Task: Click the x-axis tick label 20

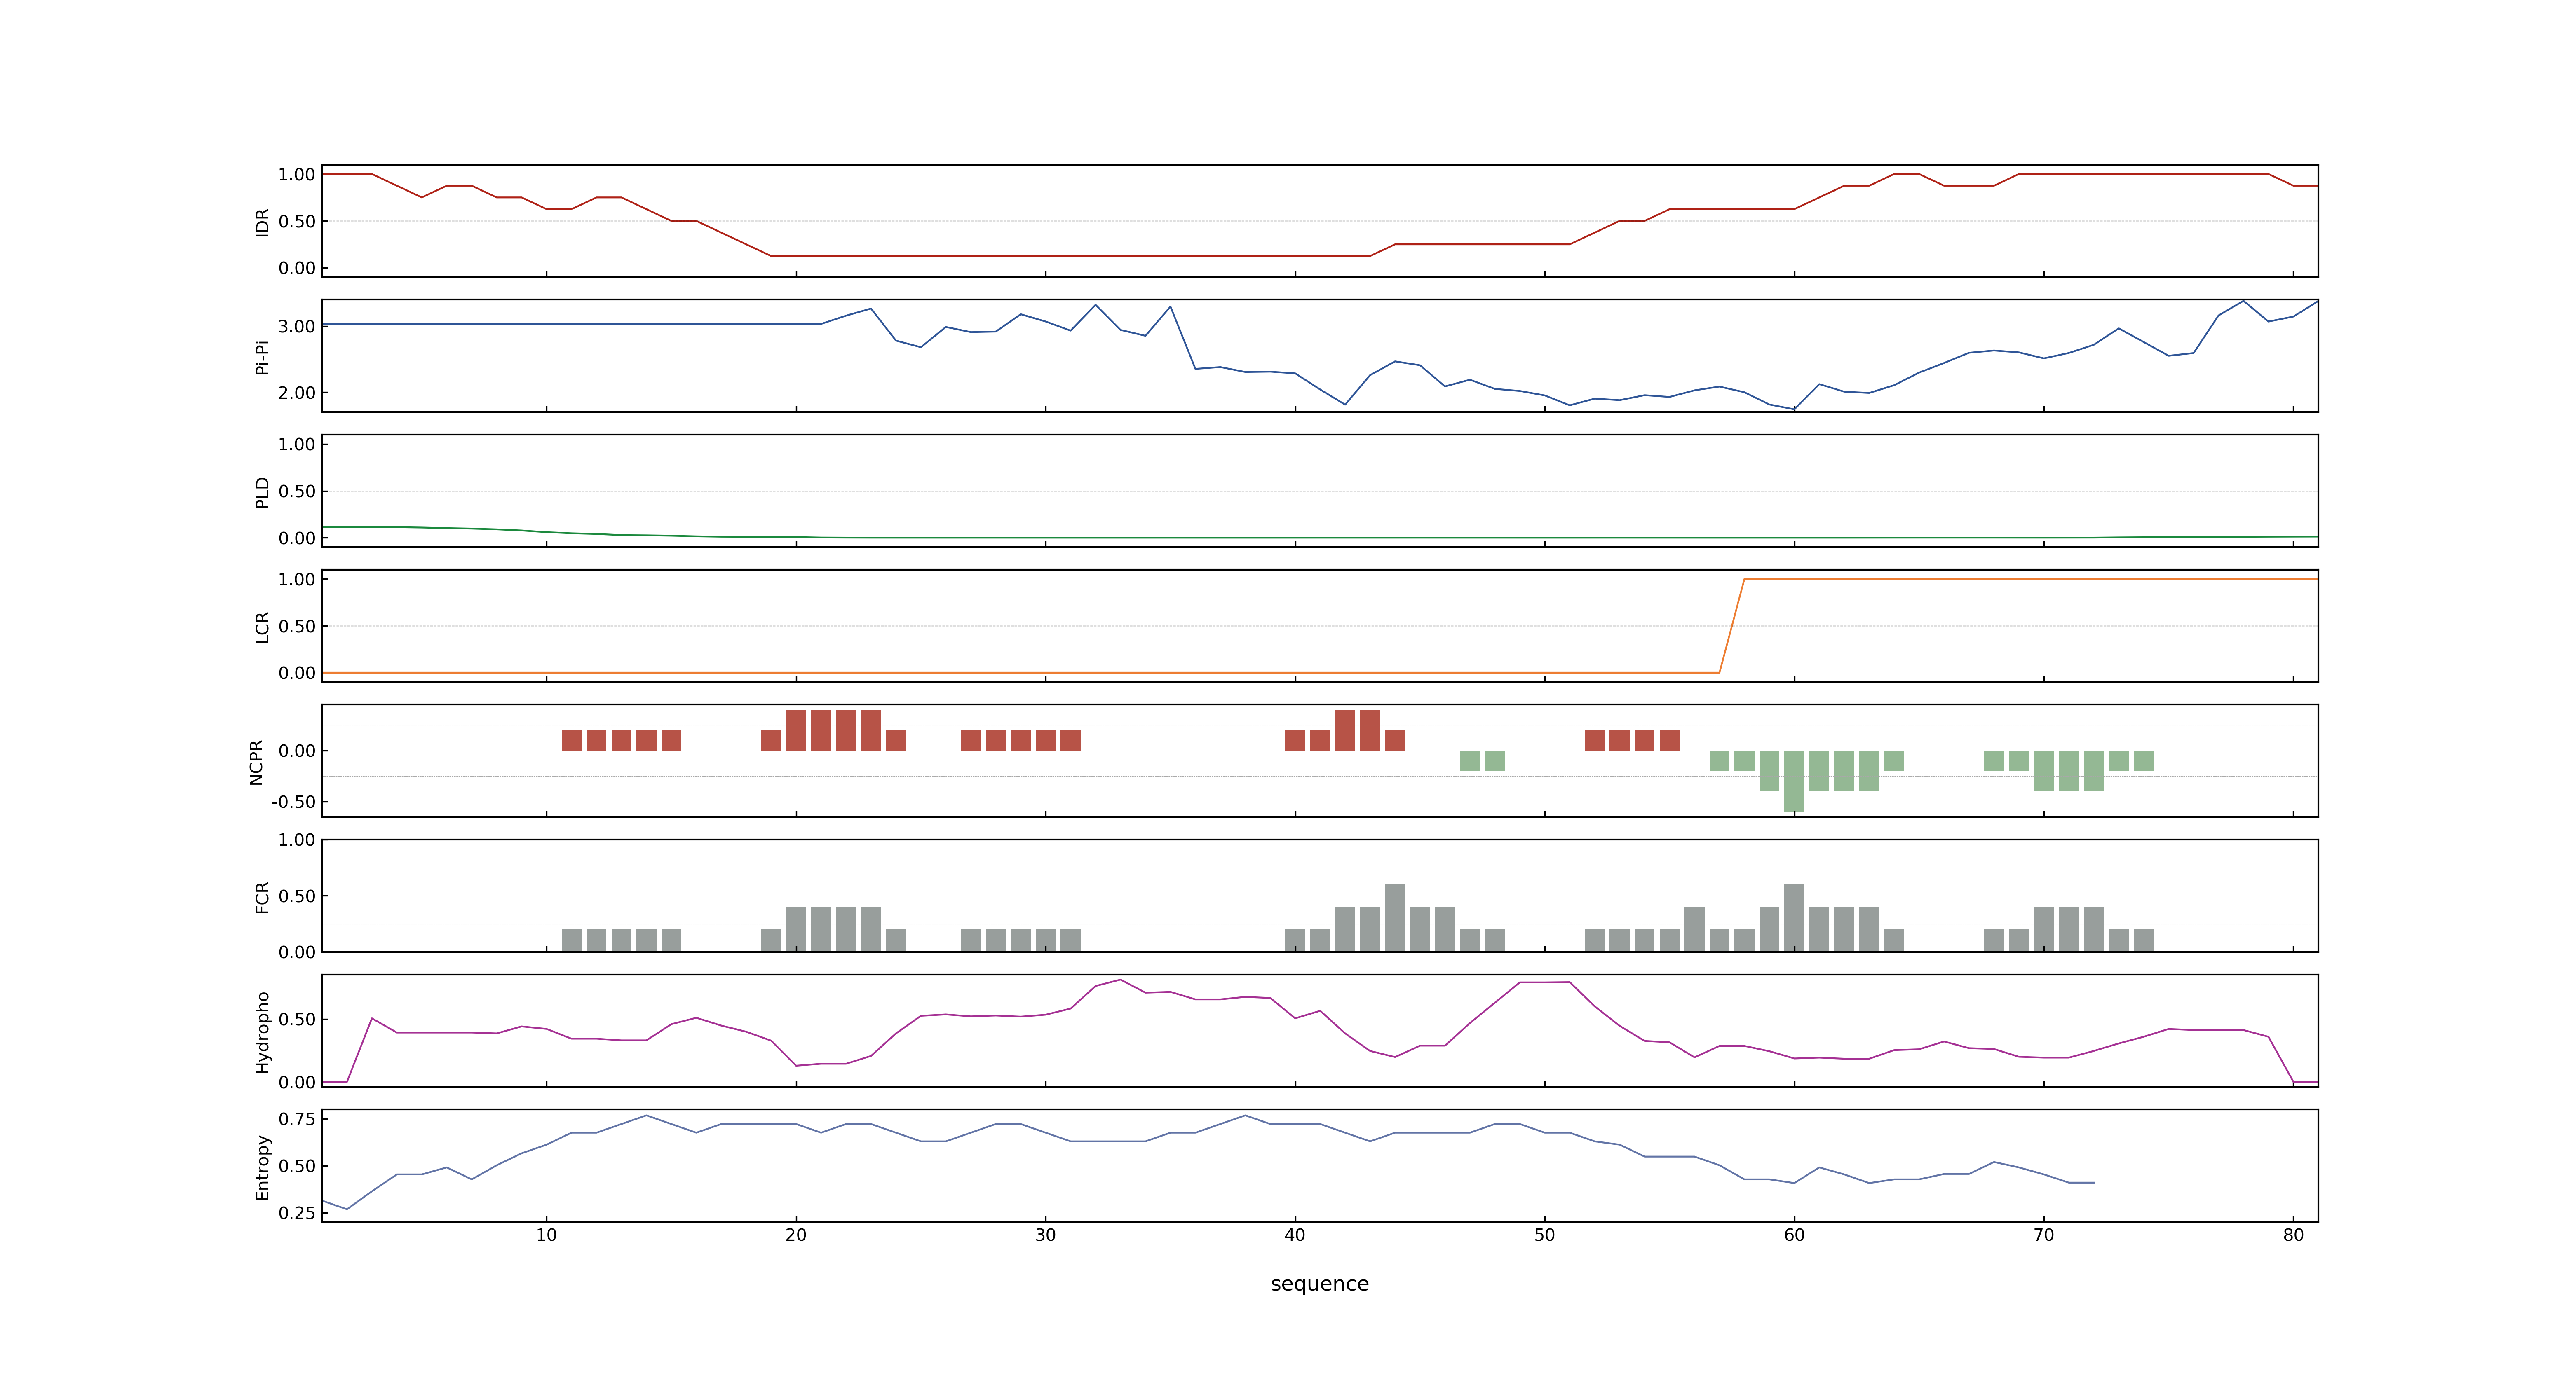Action: (796, 1234)
